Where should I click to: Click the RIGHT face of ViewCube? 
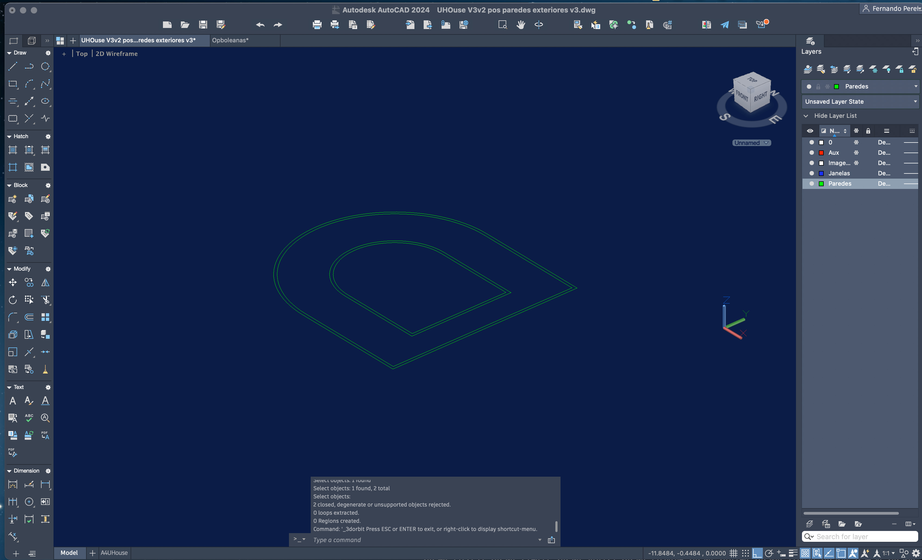point(761,97)
